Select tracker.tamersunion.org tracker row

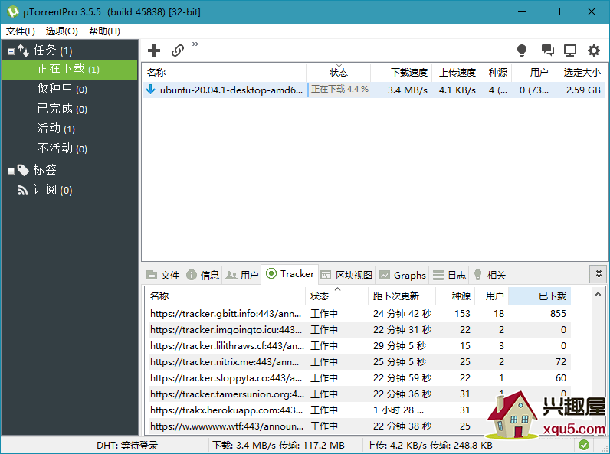(x=359, y=394)
